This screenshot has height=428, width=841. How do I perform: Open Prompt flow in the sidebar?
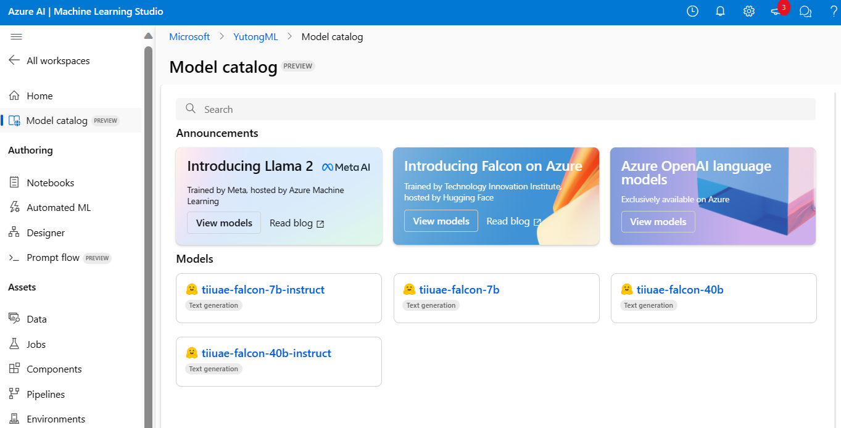(x=53, y=258)
